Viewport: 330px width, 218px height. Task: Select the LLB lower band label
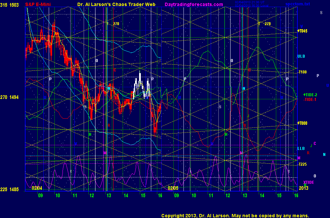coord(301,148)
